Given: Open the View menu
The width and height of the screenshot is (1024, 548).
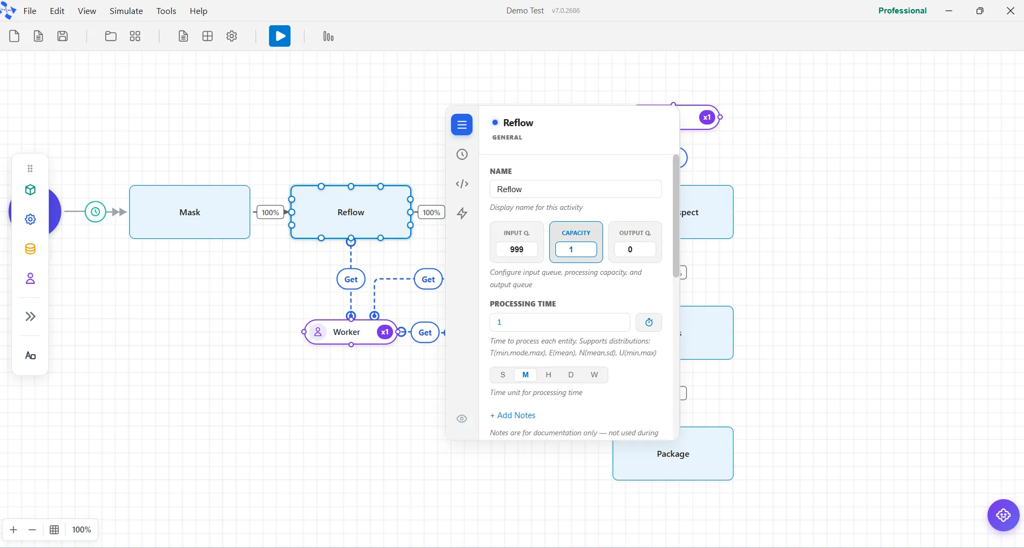Looking at the screenshot, I should pos(87,11).
